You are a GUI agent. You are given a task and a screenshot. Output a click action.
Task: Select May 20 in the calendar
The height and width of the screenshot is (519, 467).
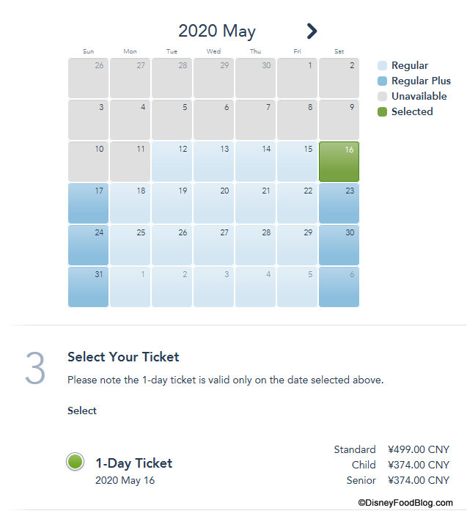(x=214, y=203)
